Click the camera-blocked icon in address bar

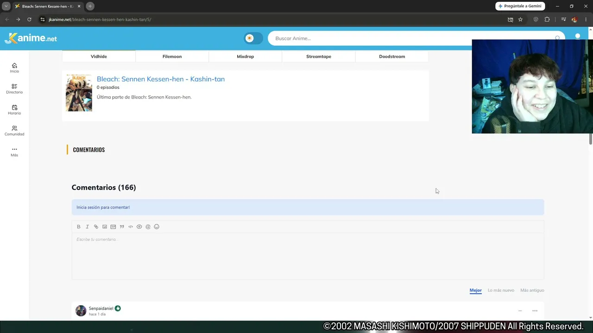[510, 19]
